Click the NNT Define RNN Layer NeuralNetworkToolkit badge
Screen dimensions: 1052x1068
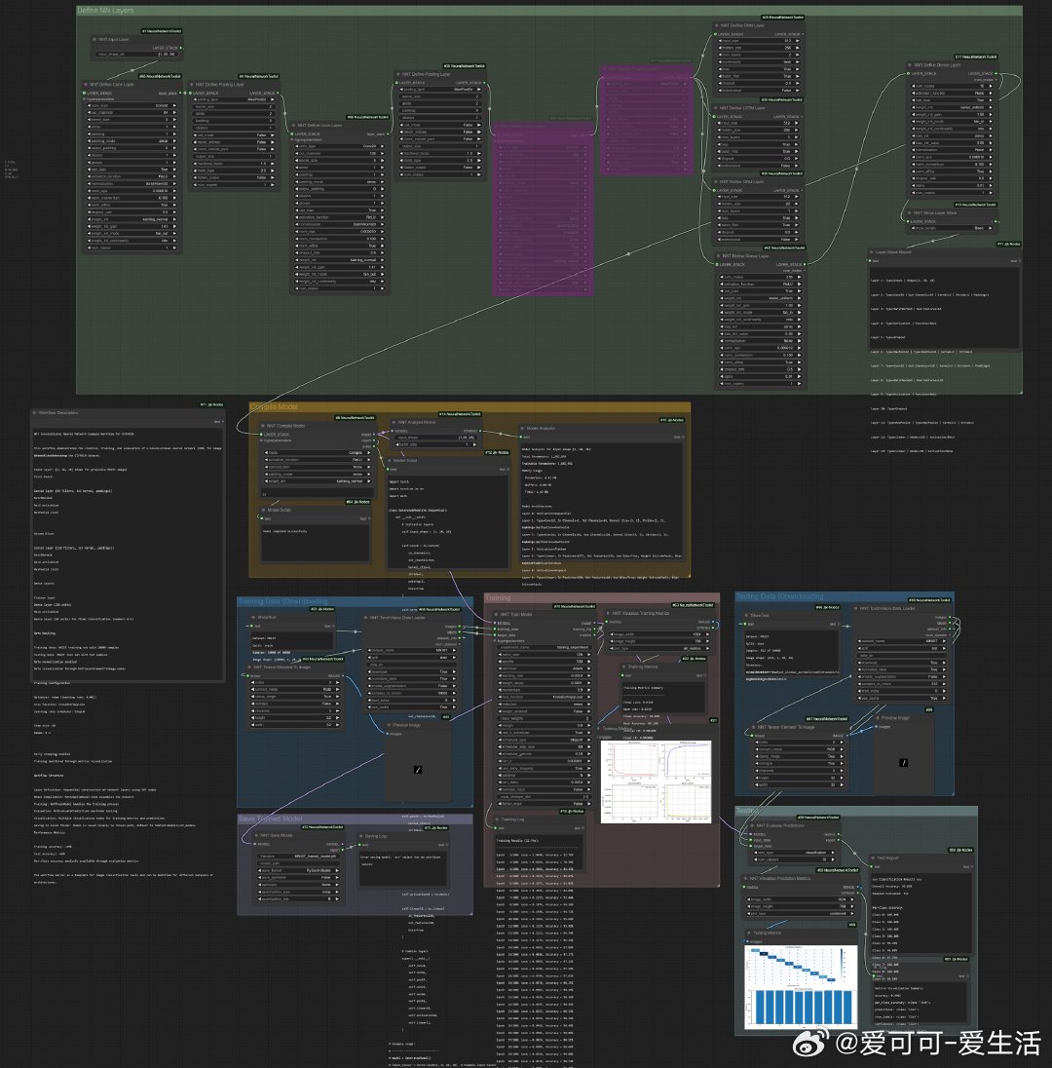[782, 17]
